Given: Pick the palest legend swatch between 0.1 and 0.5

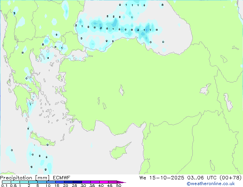Looking at the screenshot, I should pyautogui.click(x=7, y=182).
